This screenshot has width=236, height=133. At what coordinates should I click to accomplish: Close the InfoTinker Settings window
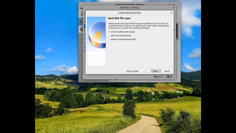pyautogui.click(x=174, y=7)
